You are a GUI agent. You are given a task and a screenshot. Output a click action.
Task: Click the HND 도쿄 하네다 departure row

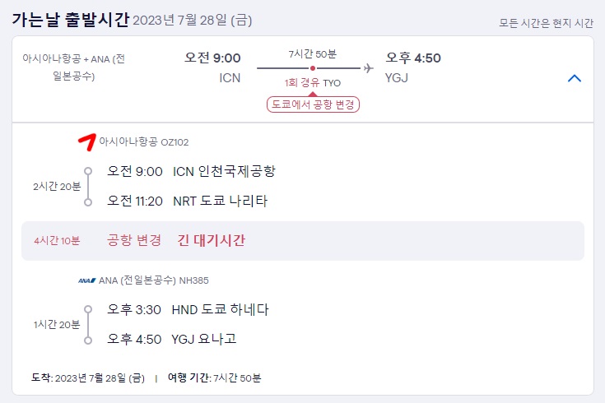pos(188,309)
